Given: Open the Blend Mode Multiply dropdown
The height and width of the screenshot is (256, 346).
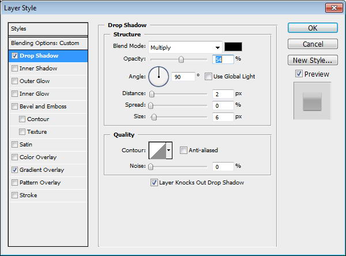Looking at the screenshot, I should point(185,47).
